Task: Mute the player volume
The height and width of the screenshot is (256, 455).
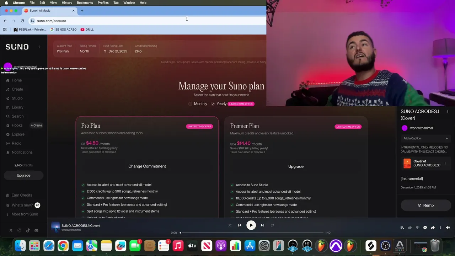Action: pos(448,228)
